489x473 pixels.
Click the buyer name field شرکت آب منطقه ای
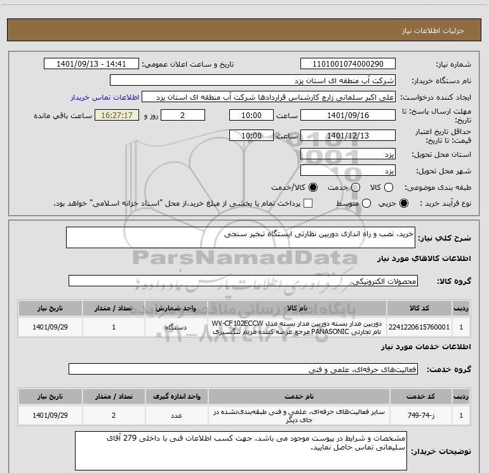pyautogui.click(x=253, y=81)
